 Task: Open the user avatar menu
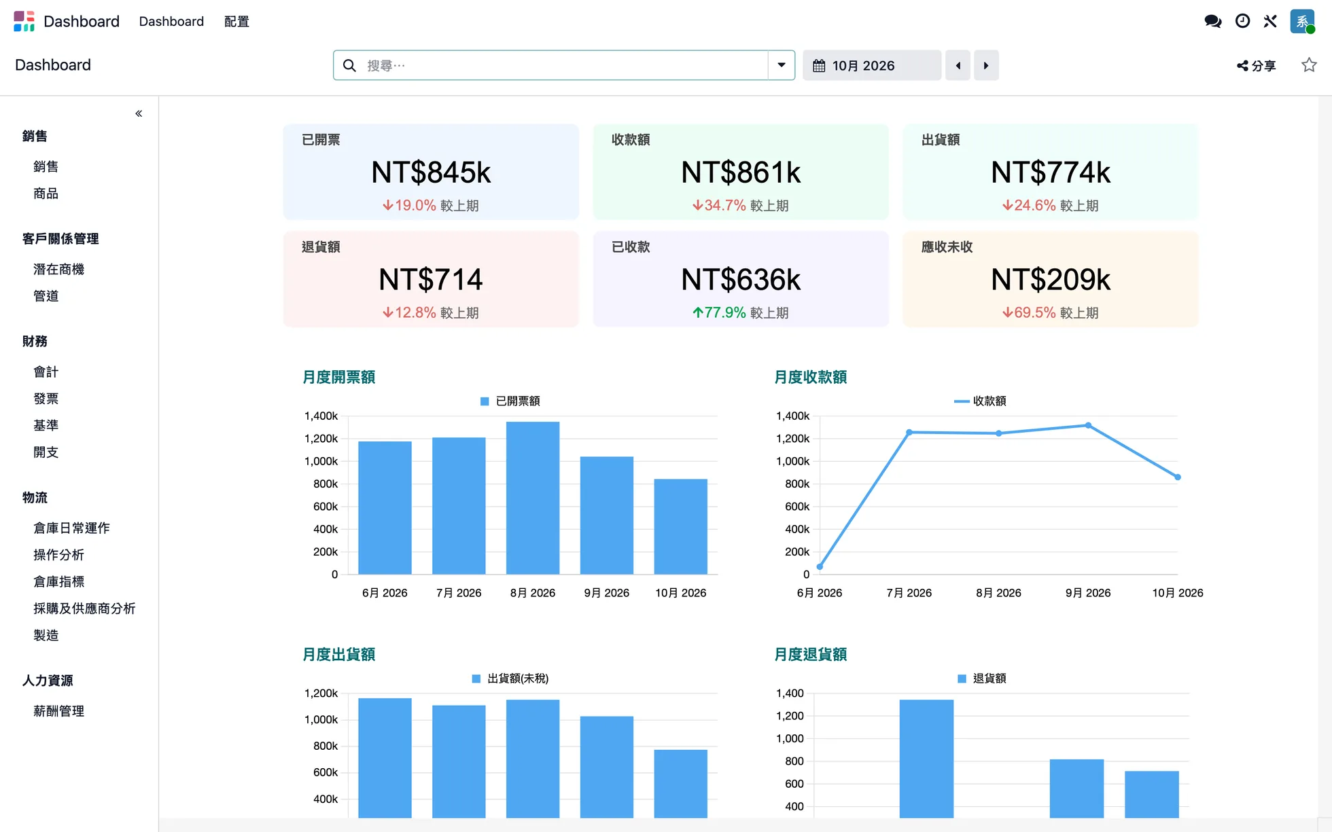(1302, 21)
